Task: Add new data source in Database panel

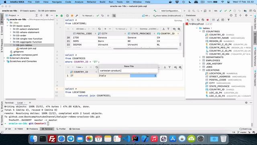Action: (188, 20)
